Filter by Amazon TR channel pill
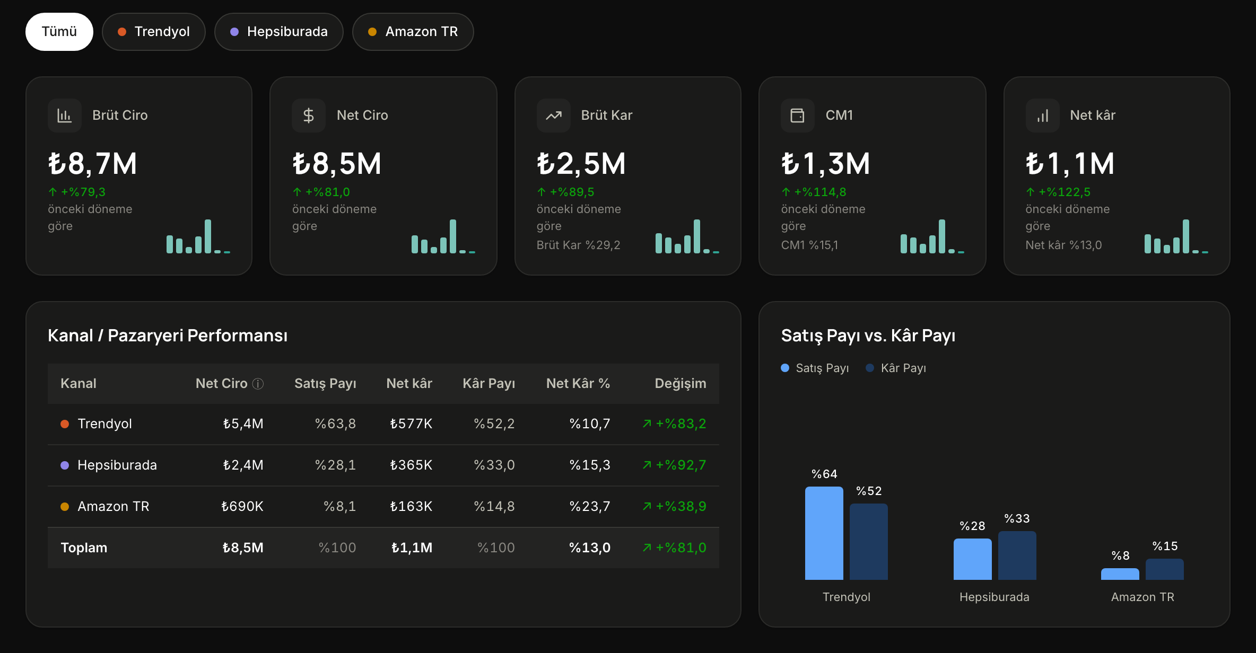Screen dimensions: 1256x653 click(413, 32)
